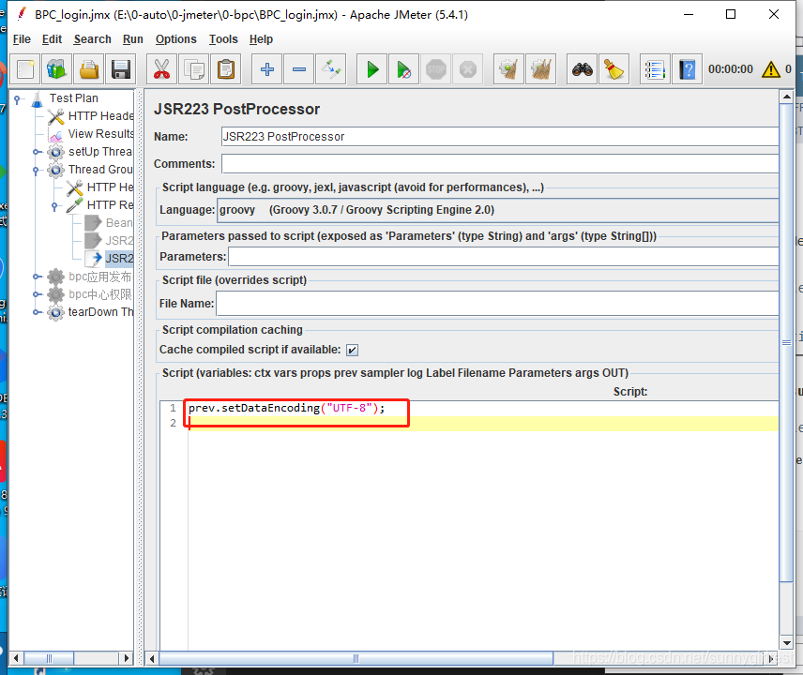The width and height of the screenshot is (803, 675).
Task: Open the Tools menu
Action: (223, 39)
